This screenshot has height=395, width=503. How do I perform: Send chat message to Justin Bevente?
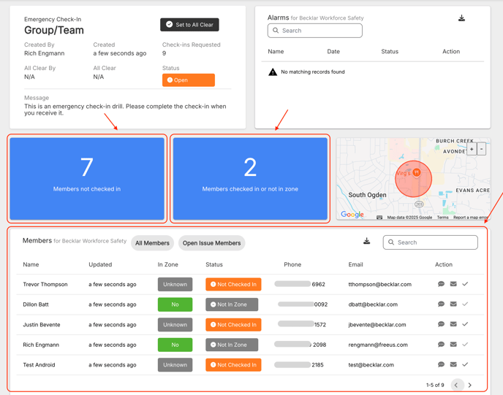click(441, 324)
